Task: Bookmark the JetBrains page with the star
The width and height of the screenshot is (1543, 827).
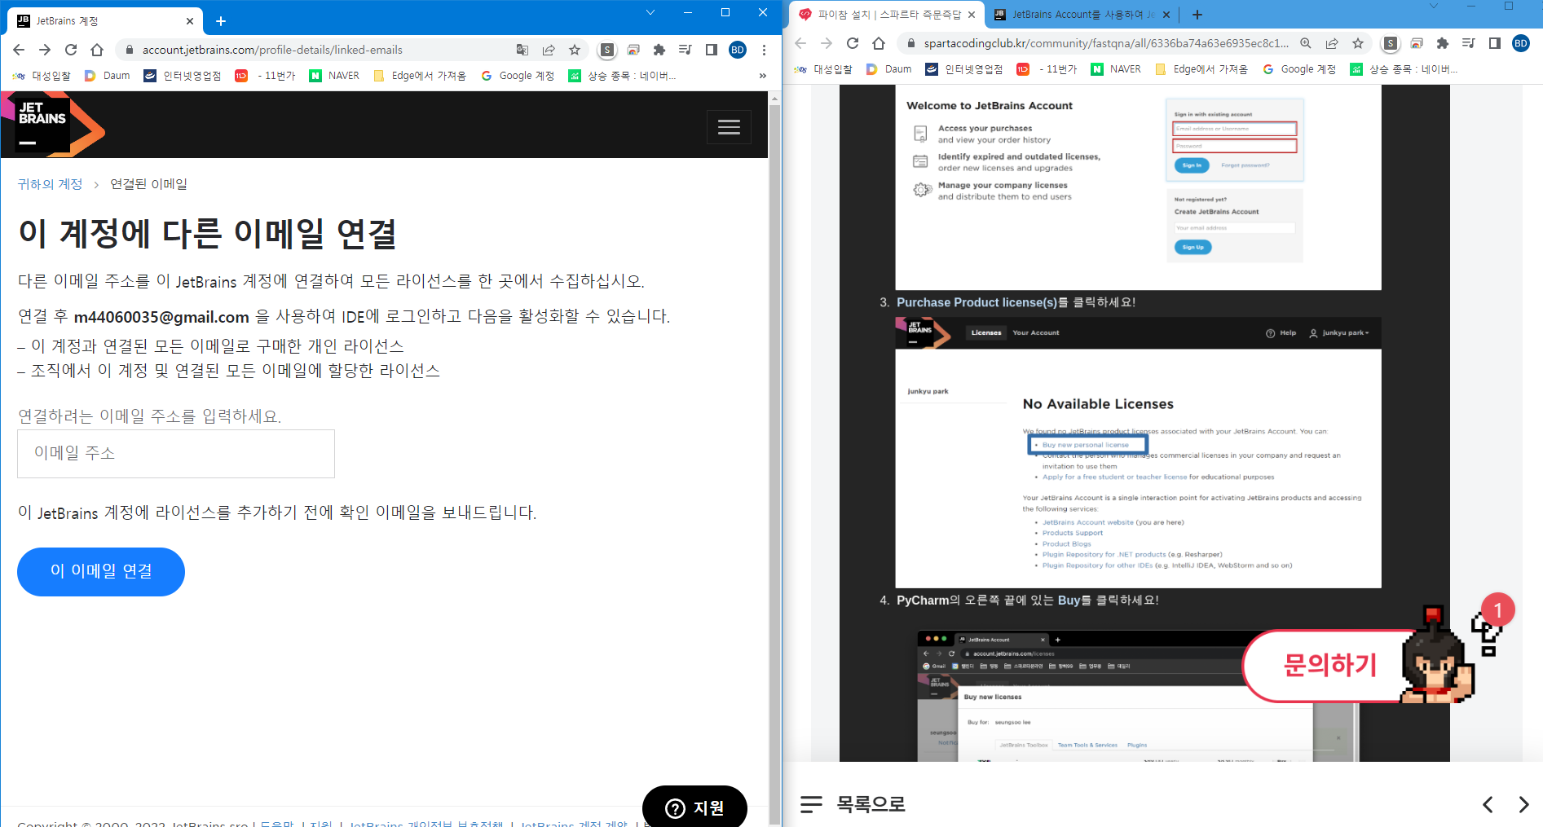Action: (575, 50)
